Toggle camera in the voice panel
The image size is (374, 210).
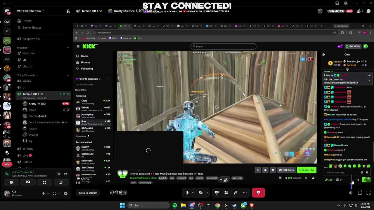[11, 182]
